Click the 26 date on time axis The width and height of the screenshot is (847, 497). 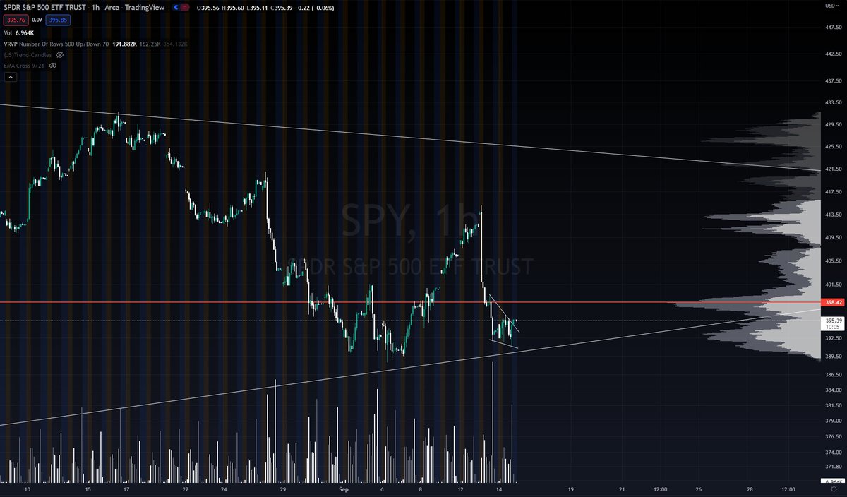coord(699,489)
